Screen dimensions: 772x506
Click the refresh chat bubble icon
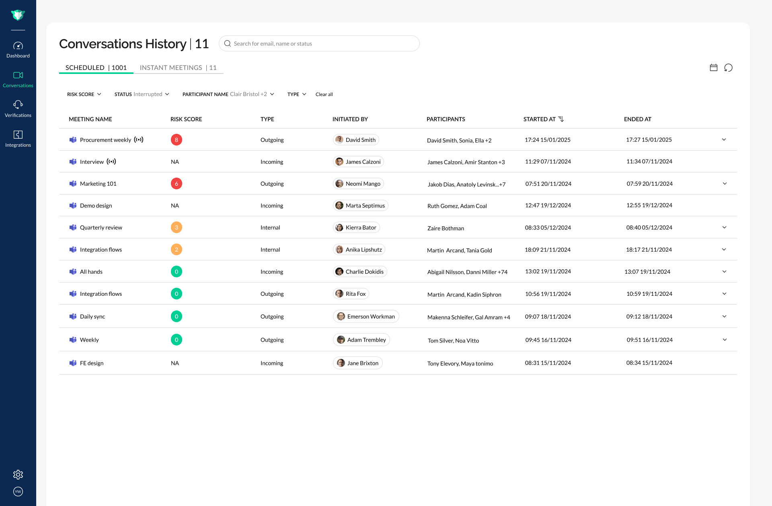tap(728, 68)
